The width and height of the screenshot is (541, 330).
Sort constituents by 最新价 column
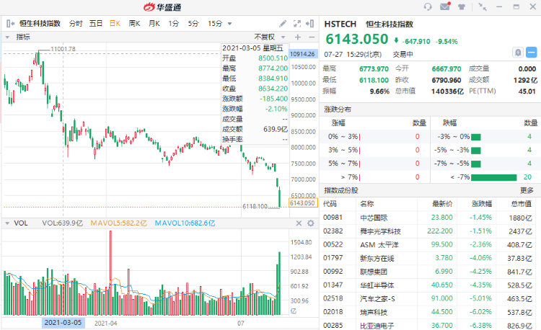[x=443, y=204]
